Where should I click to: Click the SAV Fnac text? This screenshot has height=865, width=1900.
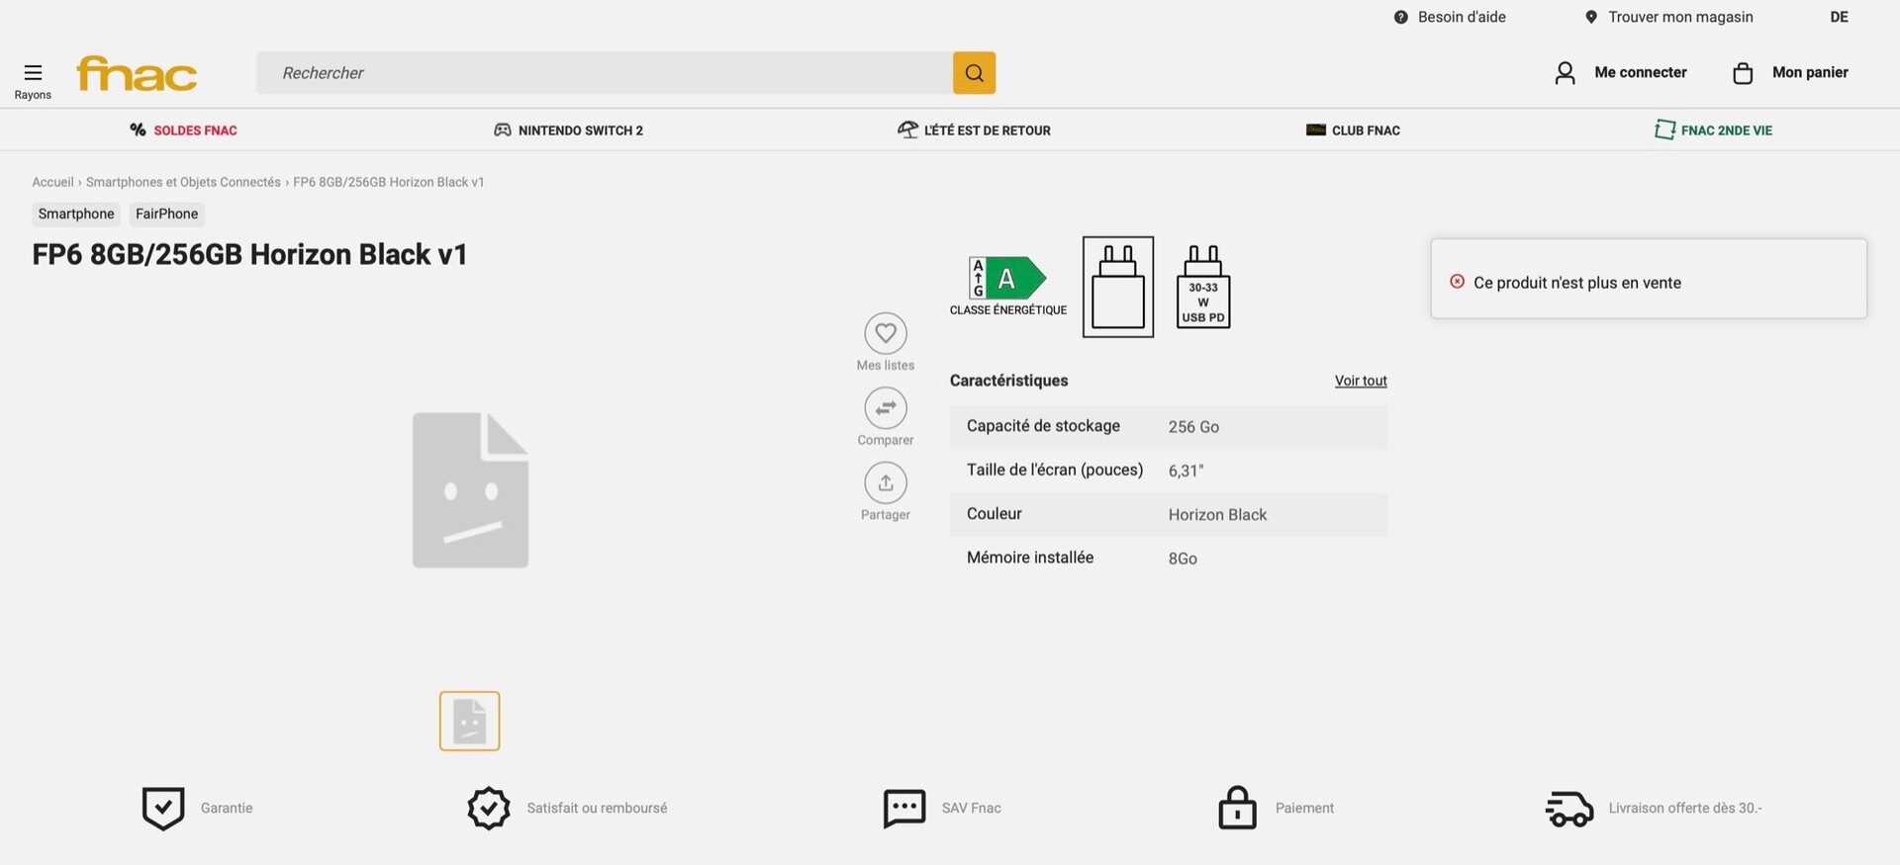(x=972, y=809)
